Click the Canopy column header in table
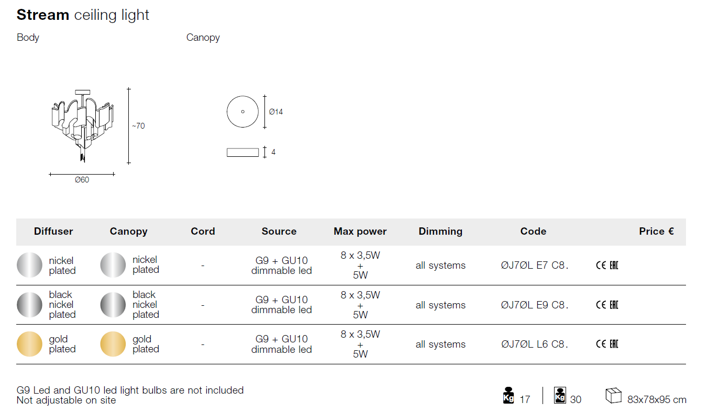 [129, 232]
